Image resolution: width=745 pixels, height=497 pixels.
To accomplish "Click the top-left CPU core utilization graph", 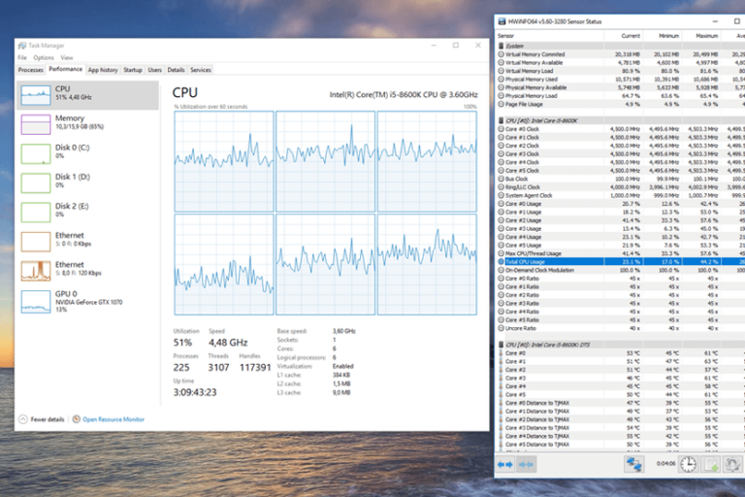I will (x=224, y=161).
